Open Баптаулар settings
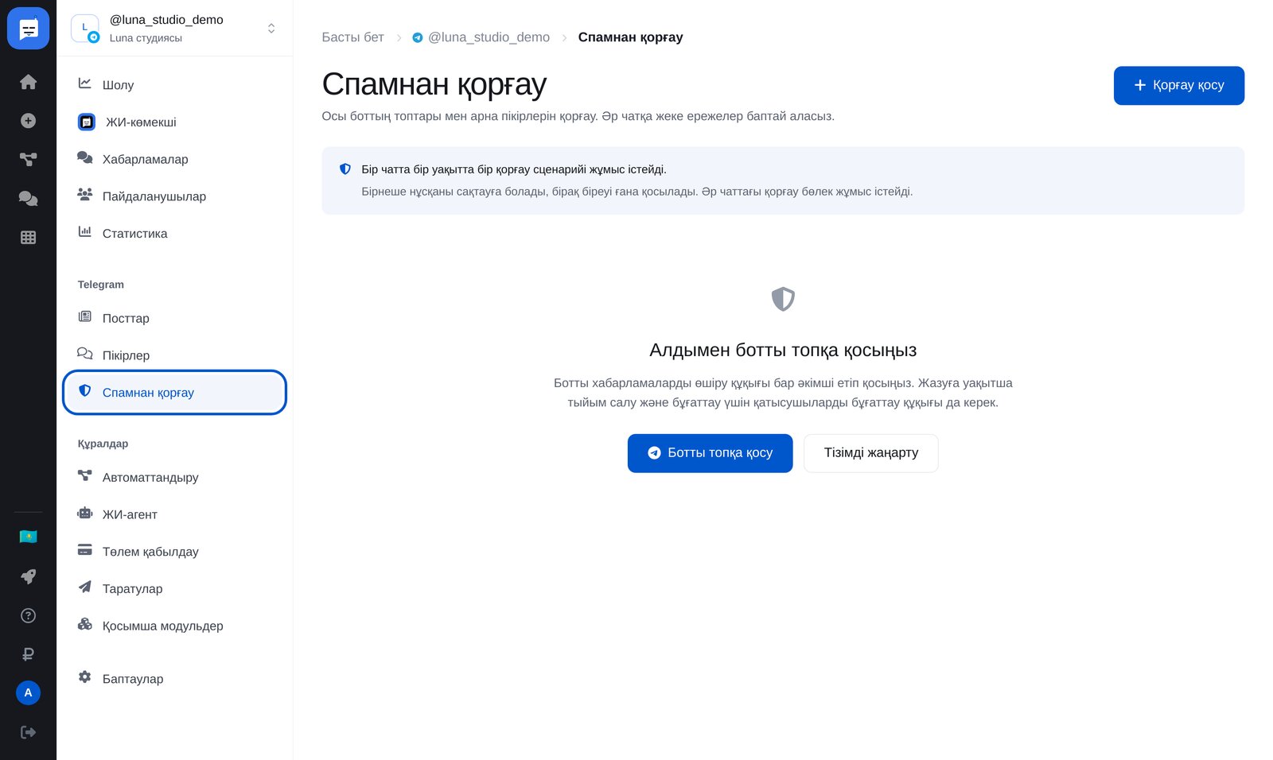Viewport: 1273px width, 760px height. (x=174, y=679)
